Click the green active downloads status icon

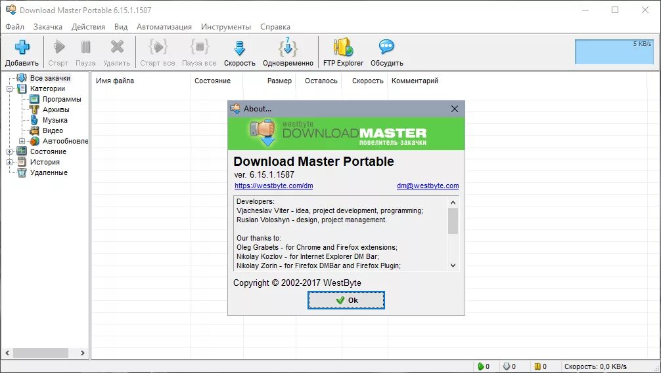tap(480, 366)
